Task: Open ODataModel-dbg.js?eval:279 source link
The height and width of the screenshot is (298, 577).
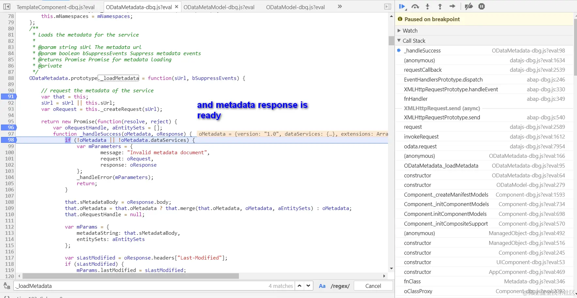Action: tap(531, 185)
